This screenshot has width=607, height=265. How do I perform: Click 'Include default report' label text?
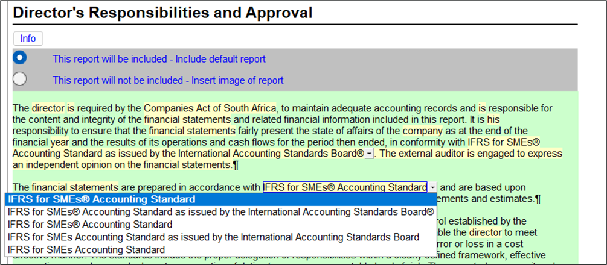click(x=159, y=59)
